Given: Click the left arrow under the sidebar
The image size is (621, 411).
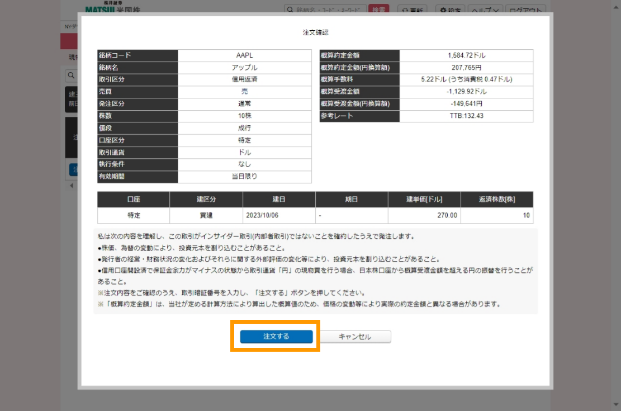Looking at the screenshot, I should [x=72, y=186].
